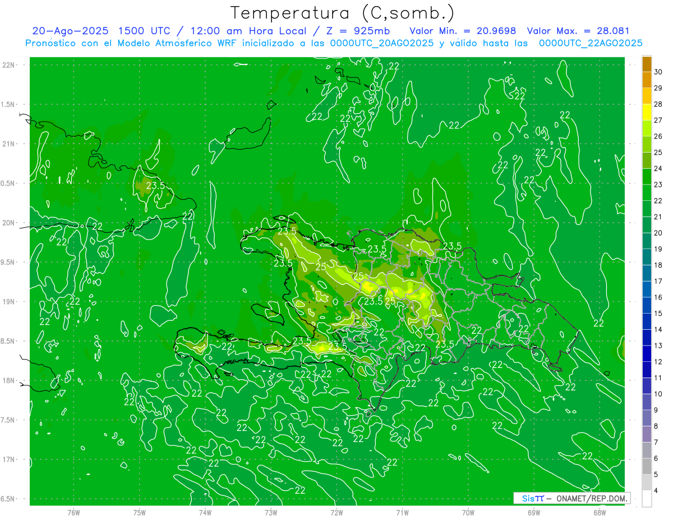Click the '16' label on the color scale
Image resolution: width=673 pixels, height=520 pixels.
[658, 297]
